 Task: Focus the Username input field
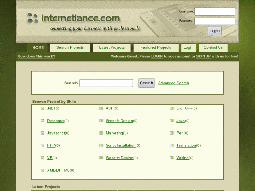(215, 12)
